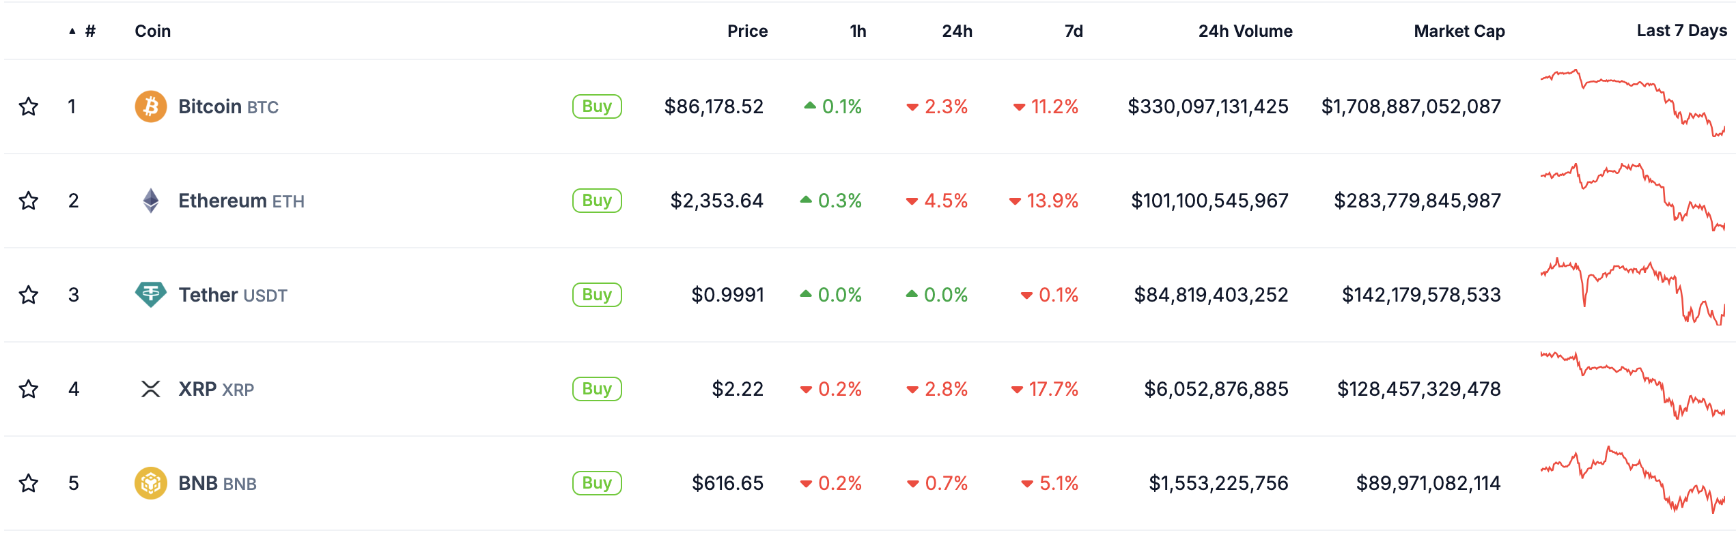View the BNB last 7 days chart

point(1632,480)
